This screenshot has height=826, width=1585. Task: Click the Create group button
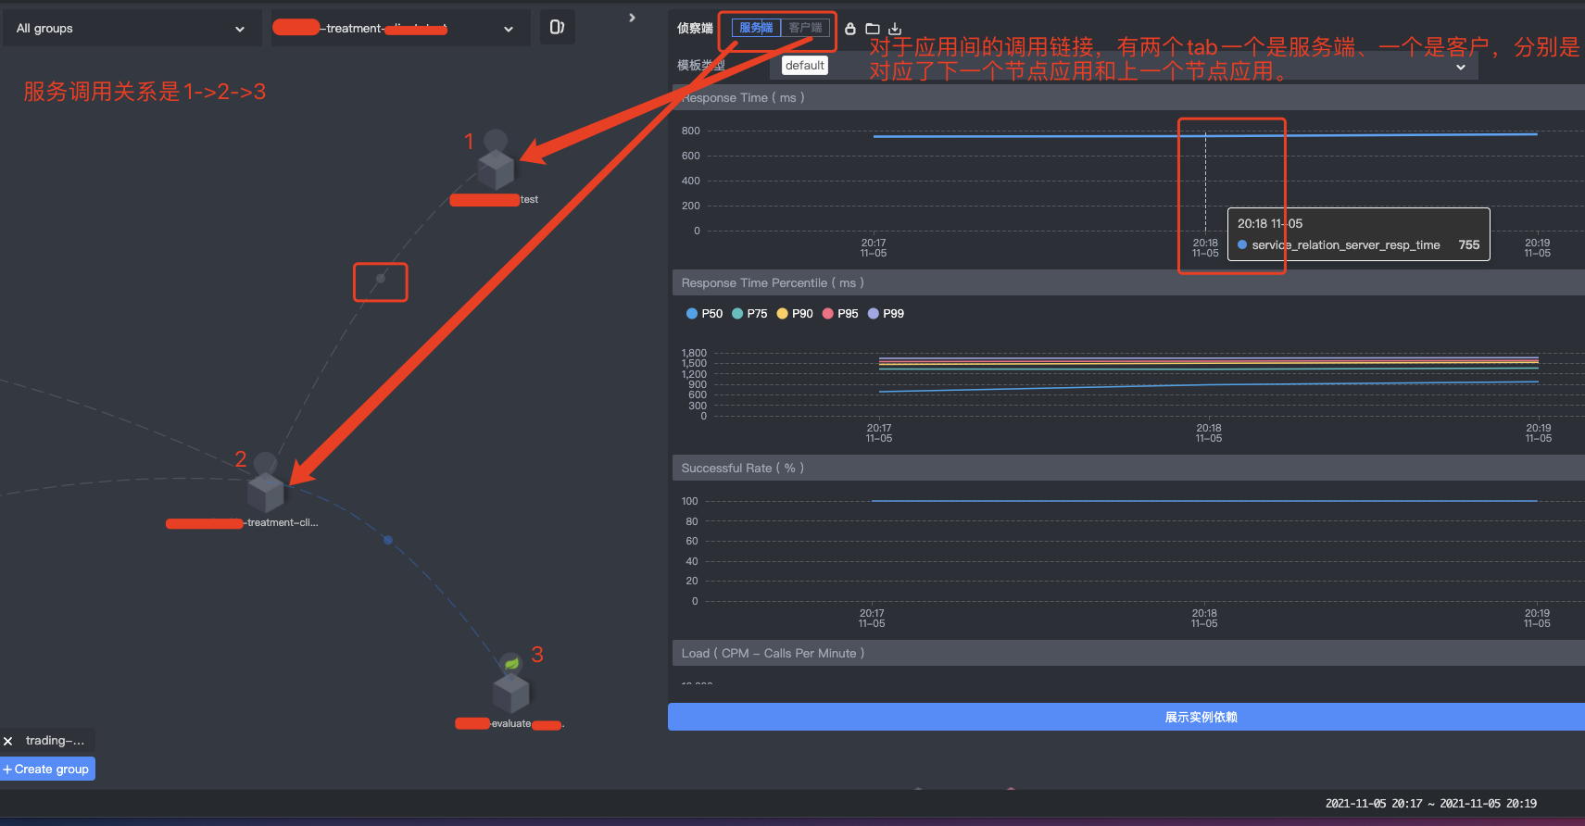tap(47, 769)
